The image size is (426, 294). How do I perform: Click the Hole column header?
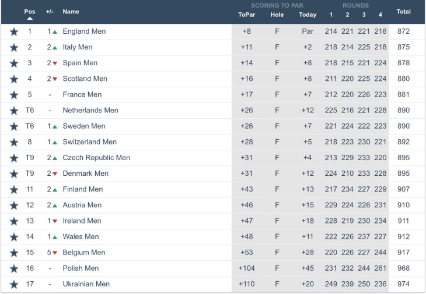[x=277, y=15]
